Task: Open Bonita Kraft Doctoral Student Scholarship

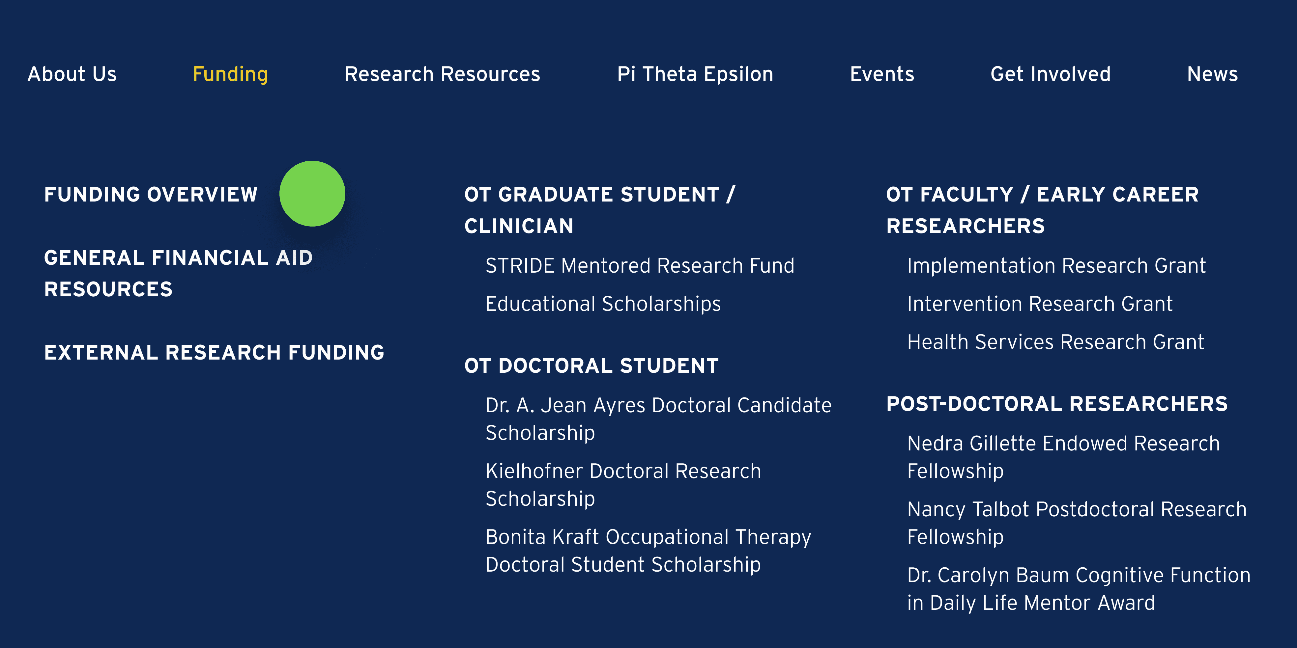Action: click(648, 551)
